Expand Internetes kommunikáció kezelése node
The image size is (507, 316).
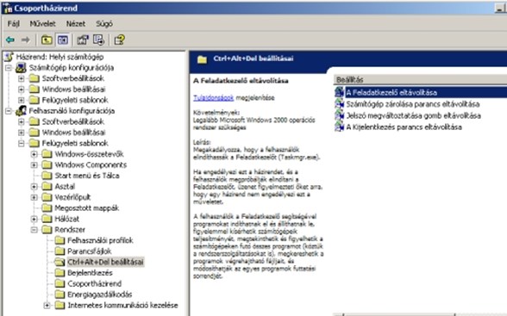click(47, 306)
